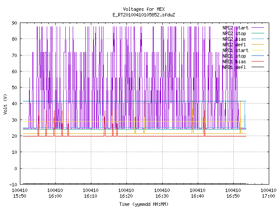Click the x-axis tick label '16:10'

91,196
